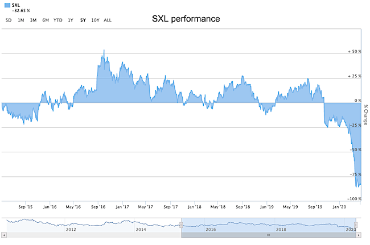Click the right scroll arrow of navigator
The height and width of the screenshot is (245, 370).
[359, 235]
